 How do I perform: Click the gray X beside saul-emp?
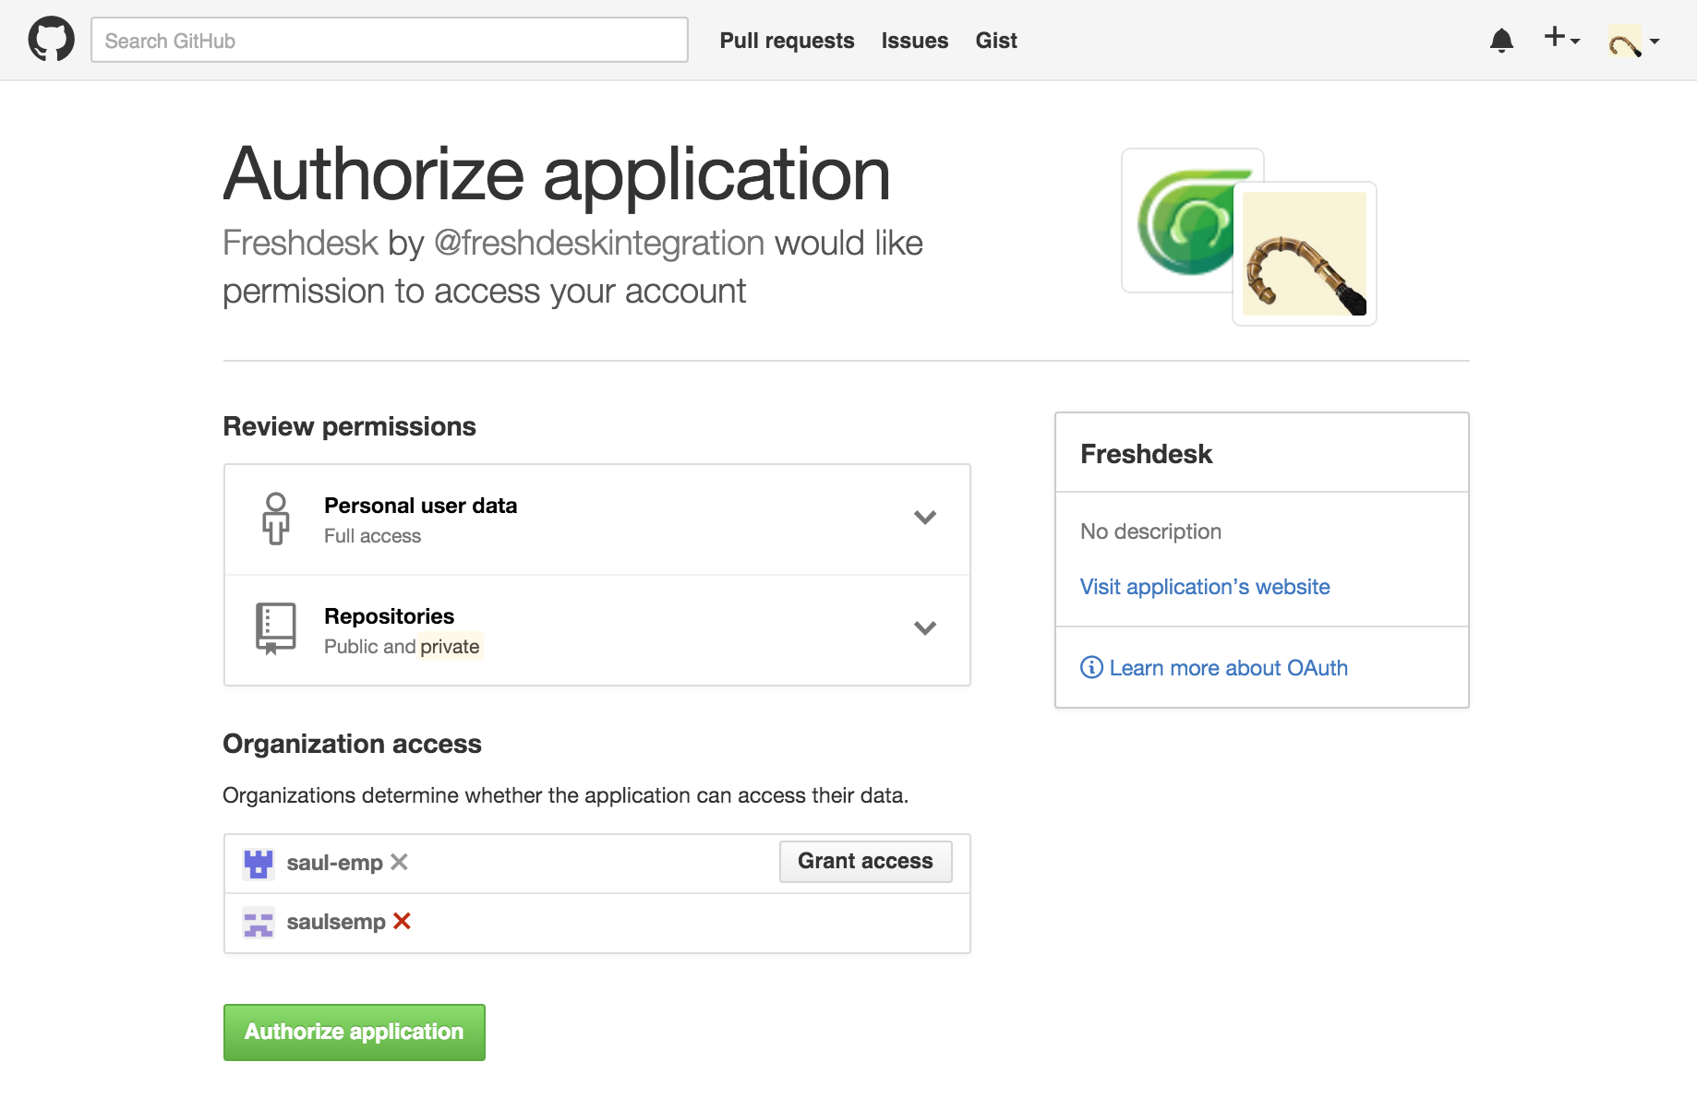pos(399,862)
